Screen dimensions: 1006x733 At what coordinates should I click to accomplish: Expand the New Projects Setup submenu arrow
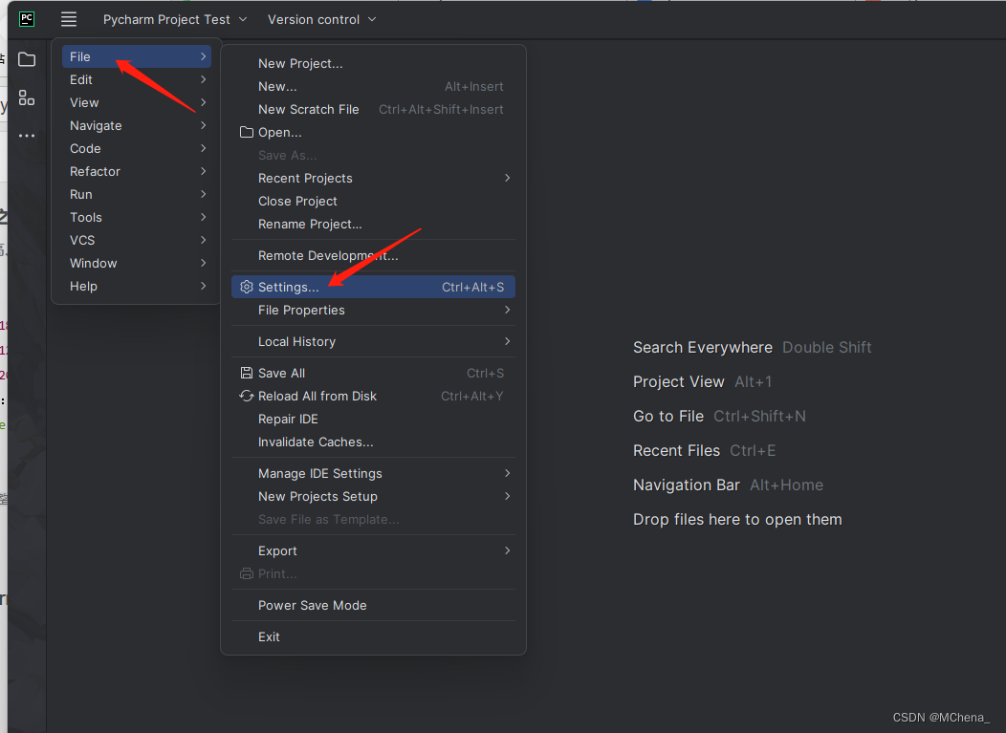(x=507, y=496)
